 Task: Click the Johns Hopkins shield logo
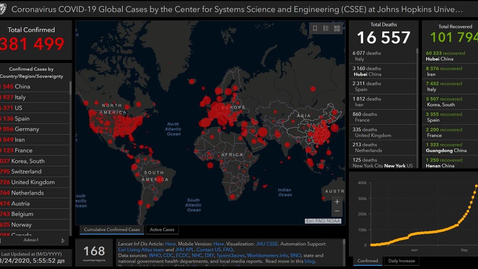3,9
